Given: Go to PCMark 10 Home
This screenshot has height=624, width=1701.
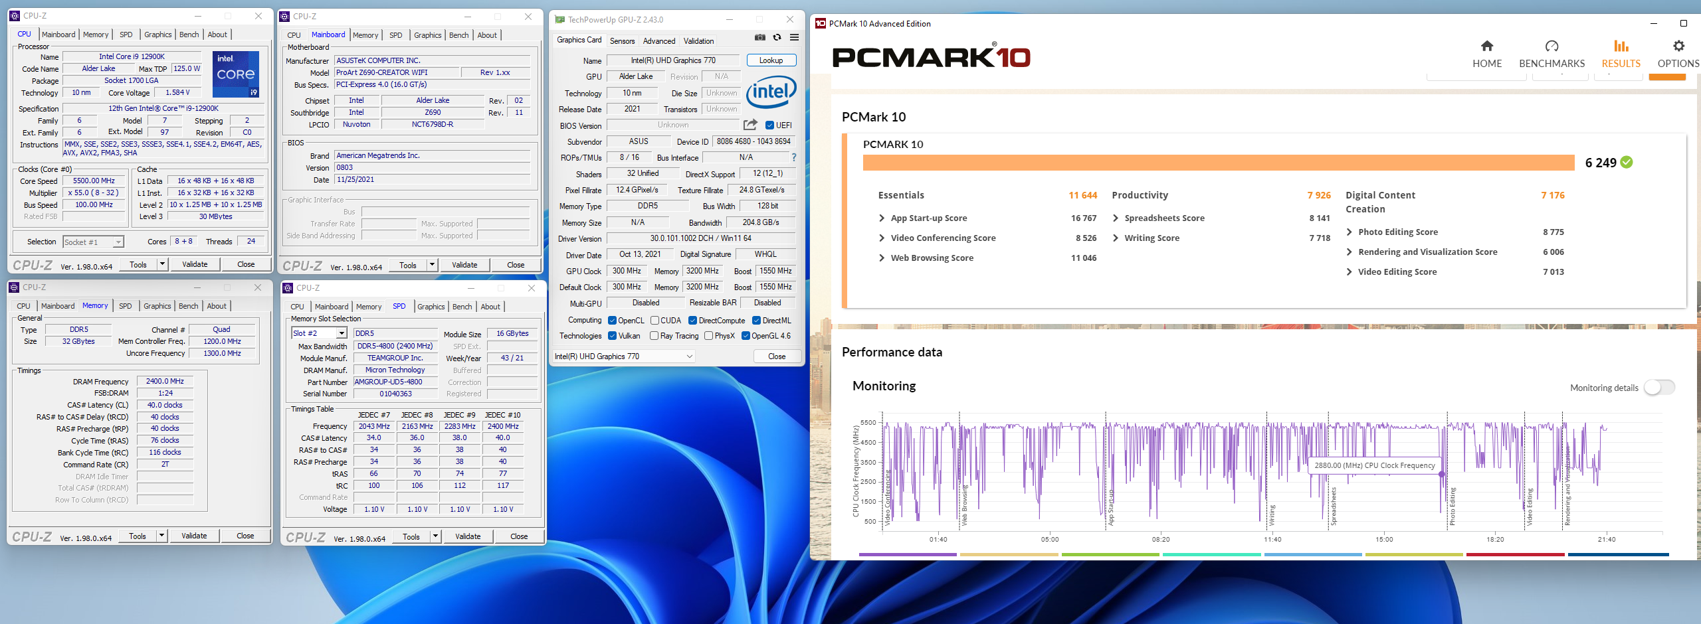Looking at the screenshot, I should click(1486, 54).
